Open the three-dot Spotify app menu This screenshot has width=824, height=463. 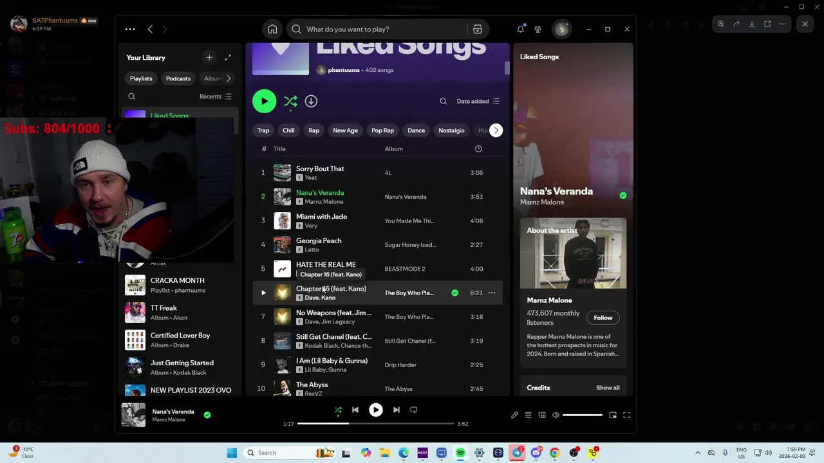coord(130,29)
